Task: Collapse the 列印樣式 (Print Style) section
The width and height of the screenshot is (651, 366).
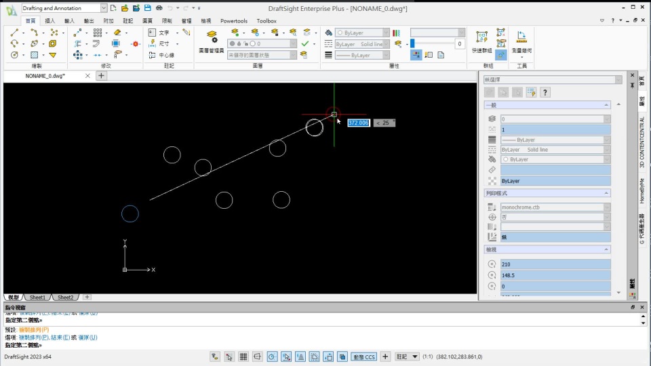Action: (606, 193)
